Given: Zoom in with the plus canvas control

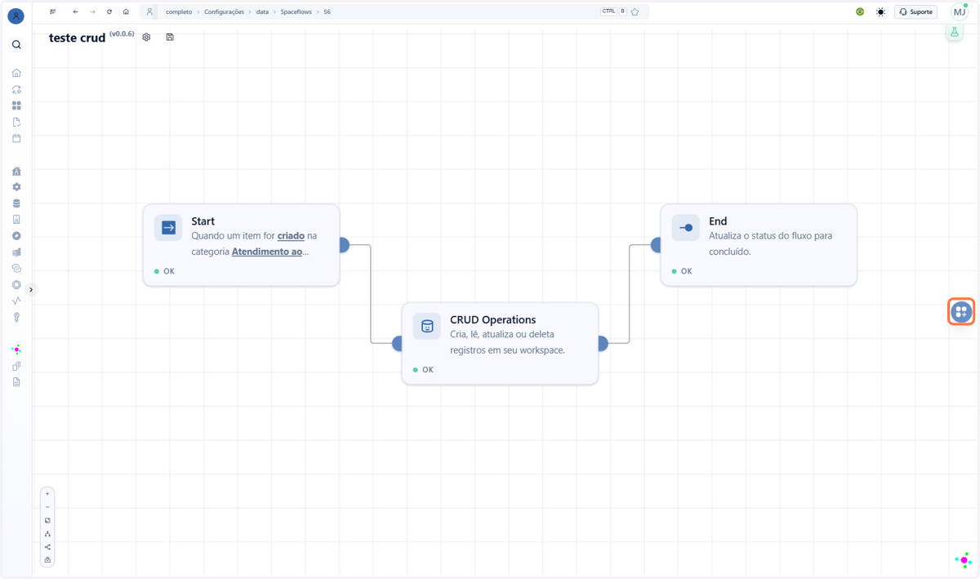Looking at the screenshot, I should [x=47, y=494].
